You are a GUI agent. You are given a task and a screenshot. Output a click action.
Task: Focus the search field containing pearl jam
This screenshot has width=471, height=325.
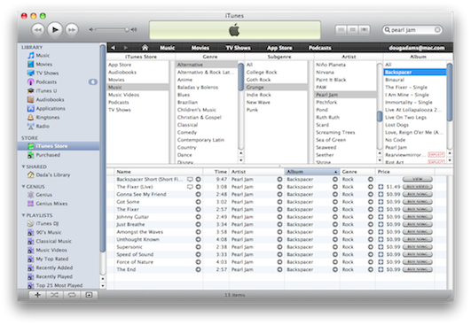(412, 30)
